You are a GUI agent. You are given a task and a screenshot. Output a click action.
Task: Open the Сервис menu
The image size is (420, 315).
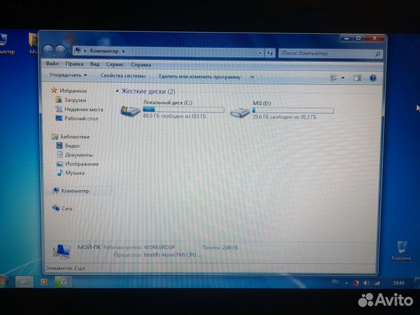tap(114, 65)
